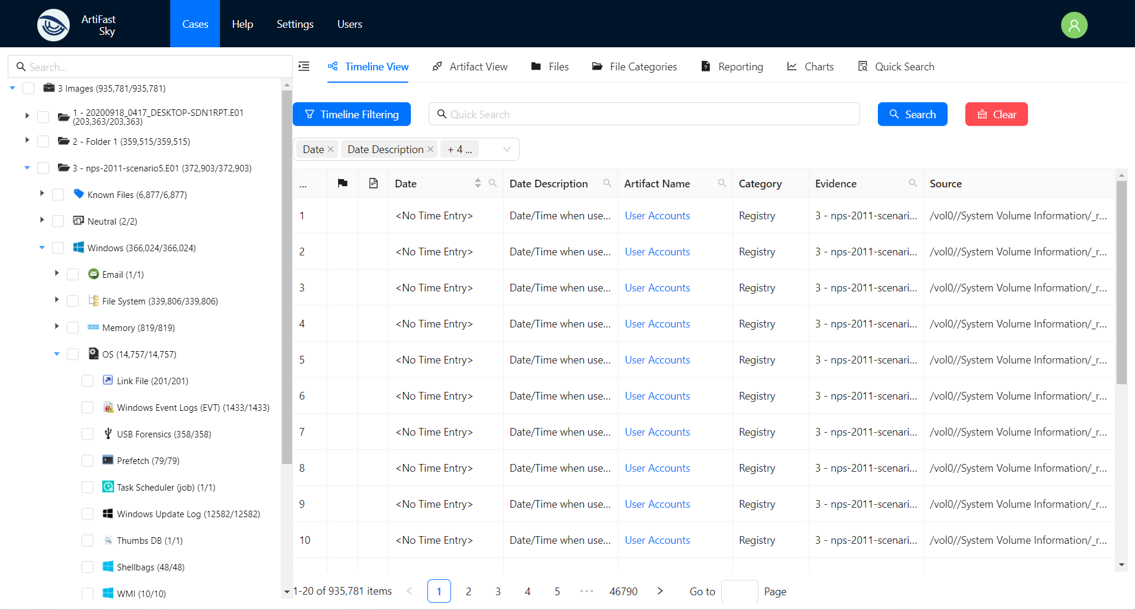Screen dimensions: 1135x610
Task: Click the flag column header icon
Action: point(342,183)
